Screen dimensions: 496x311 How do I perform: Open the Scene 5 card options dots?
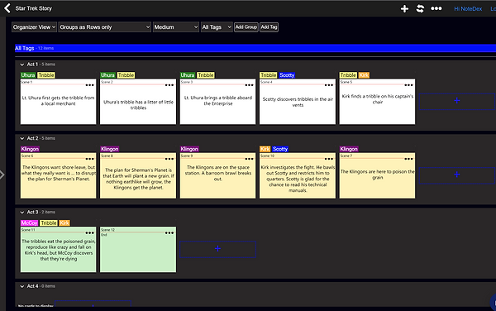point(408,85)
